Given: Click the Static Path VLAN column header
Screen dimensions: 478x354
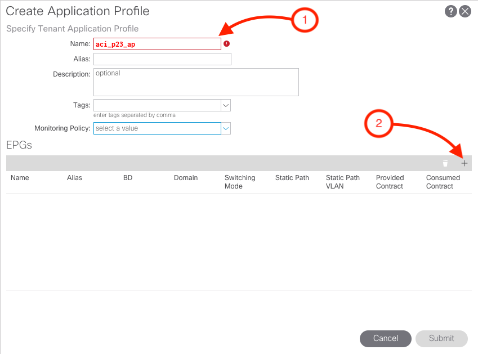Looking at the screenshot, I should click(342, 182).
